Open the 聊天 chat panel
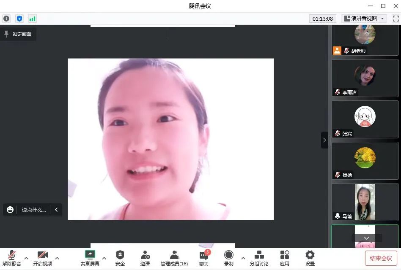Viewport: 401px width, 270px height. coord(204,258)
